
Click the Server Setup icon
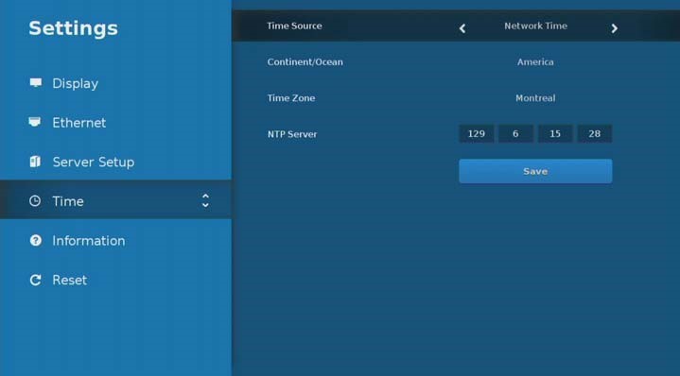(x=35, y=162)
